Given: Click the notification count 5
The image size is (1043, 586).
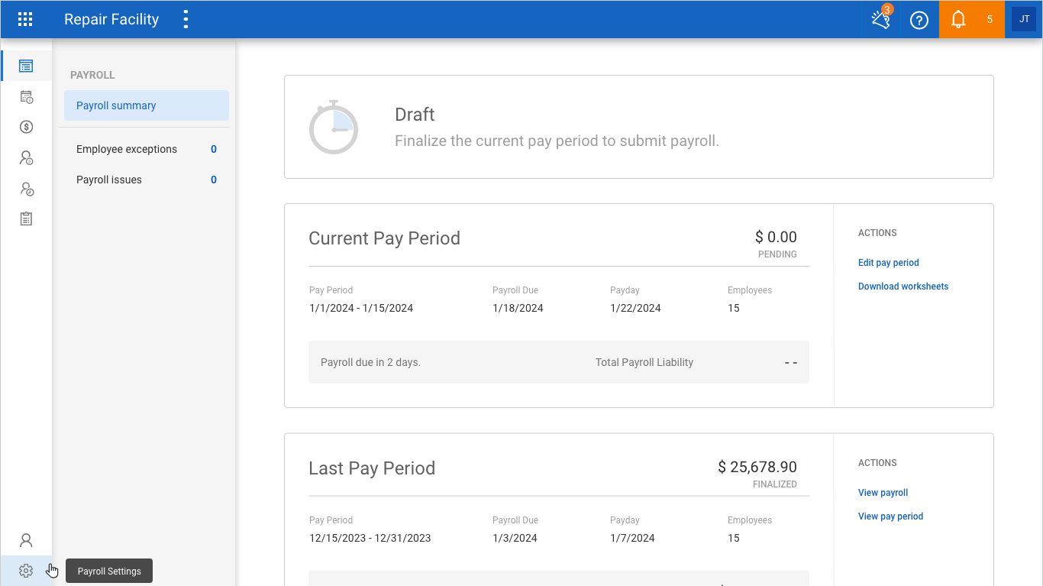Looking at the screenshot, I should click(x=990, y=20).
